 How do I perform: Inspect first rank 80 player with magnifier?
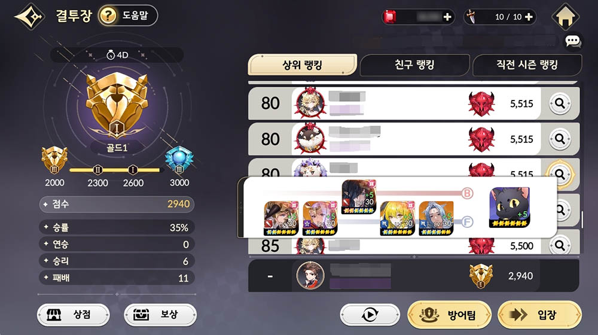(x=560, y=103)
